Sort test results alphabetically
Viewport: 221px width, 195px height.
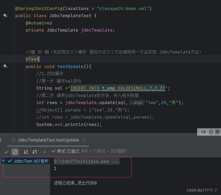click(25, 152)
